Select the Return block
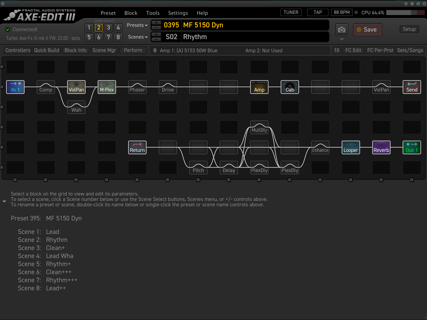 (137, 147)
